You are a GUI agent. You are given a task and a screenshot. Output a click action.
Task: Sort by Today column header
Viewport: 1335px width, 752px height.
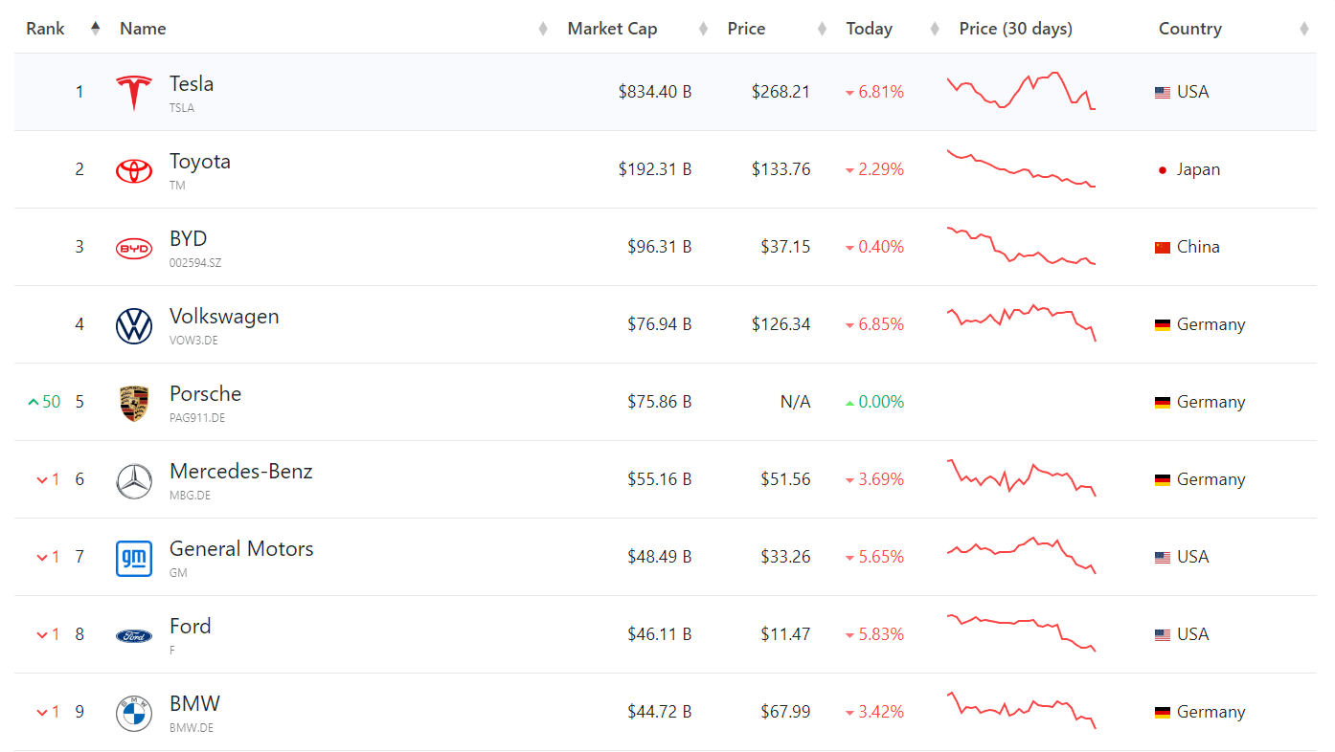869,29
